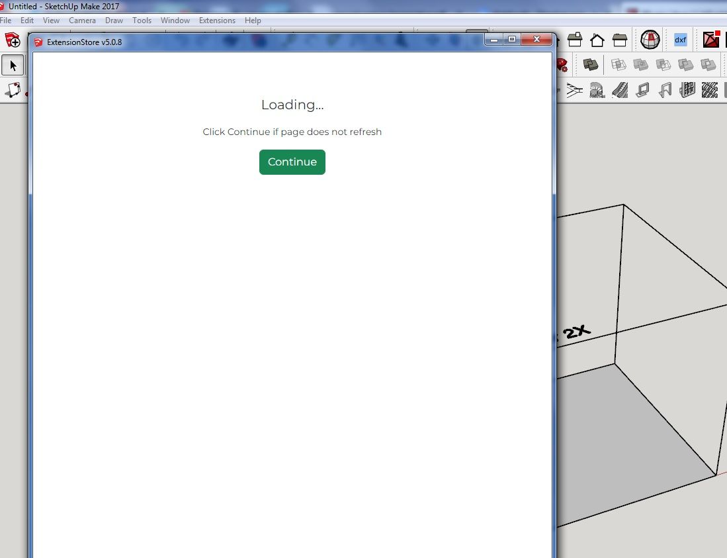Click the green Continue button
Image resolution: width=727 pixels, height=558 pixels.
point(292,162)
